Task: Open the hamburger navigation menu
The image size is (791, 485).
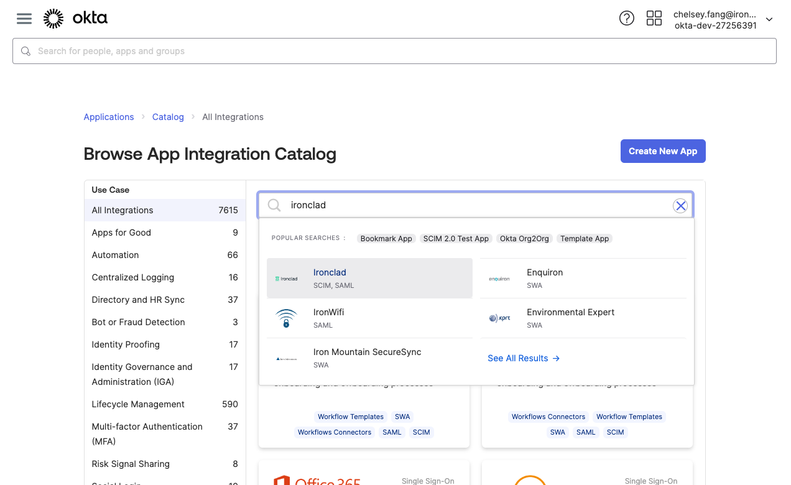Action: [x=24, y=19]
